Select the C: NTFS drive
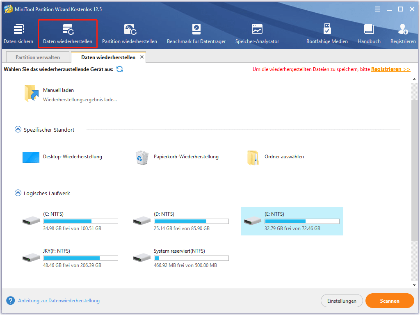This screenshot has width=420, height=315. pyautogui.click(x=70, y=221)
